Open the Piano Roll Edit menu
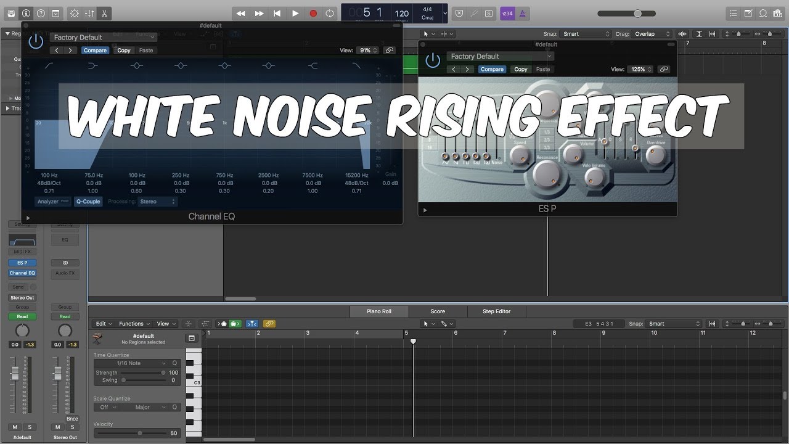Viewport: 789px width, 444px height. 103,324
